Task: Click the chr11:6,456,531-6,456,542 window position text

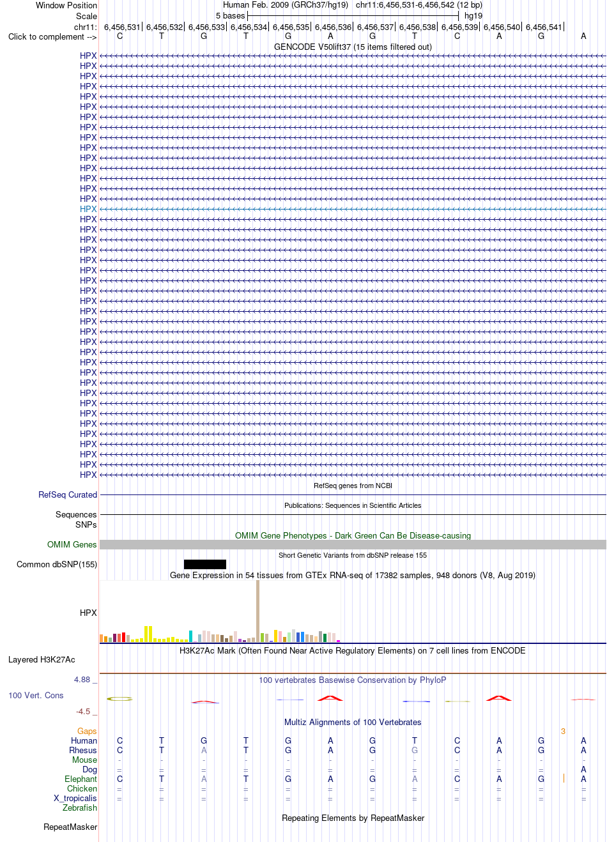Action: 419,4
